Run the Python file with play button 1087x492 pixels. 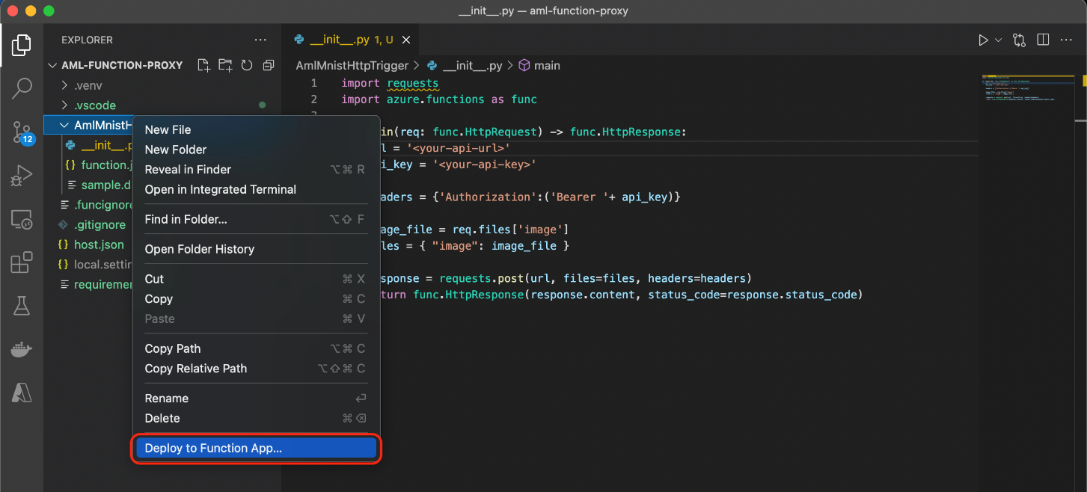[x=983, y=40]
